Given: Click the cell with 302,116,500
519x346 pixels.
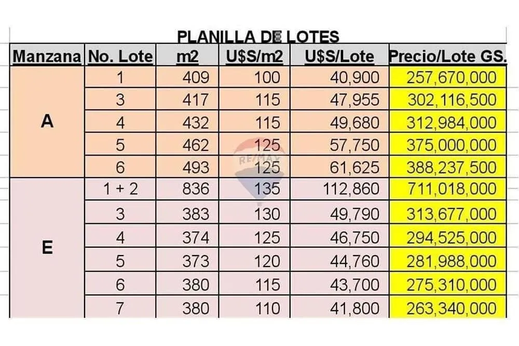Looking at the screenshot, I should point(448,99).
